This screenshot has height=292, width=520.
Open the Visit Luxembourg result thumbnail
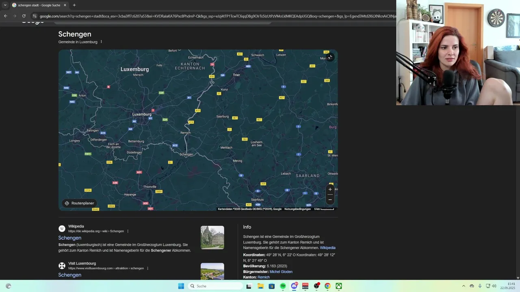point(212,271)
